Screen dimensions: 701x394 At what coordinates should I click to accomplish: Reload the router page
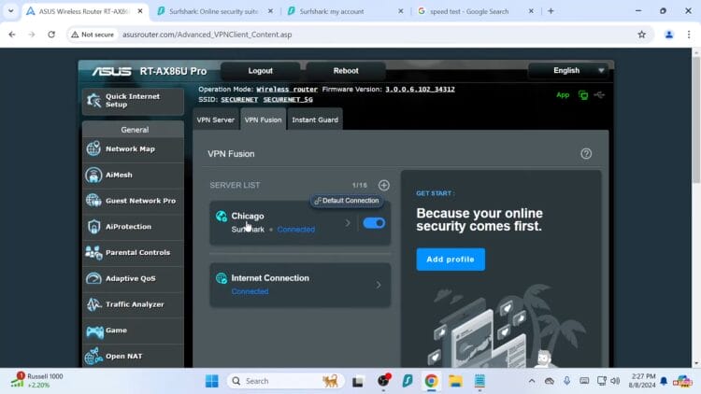[x=51, y=35]
